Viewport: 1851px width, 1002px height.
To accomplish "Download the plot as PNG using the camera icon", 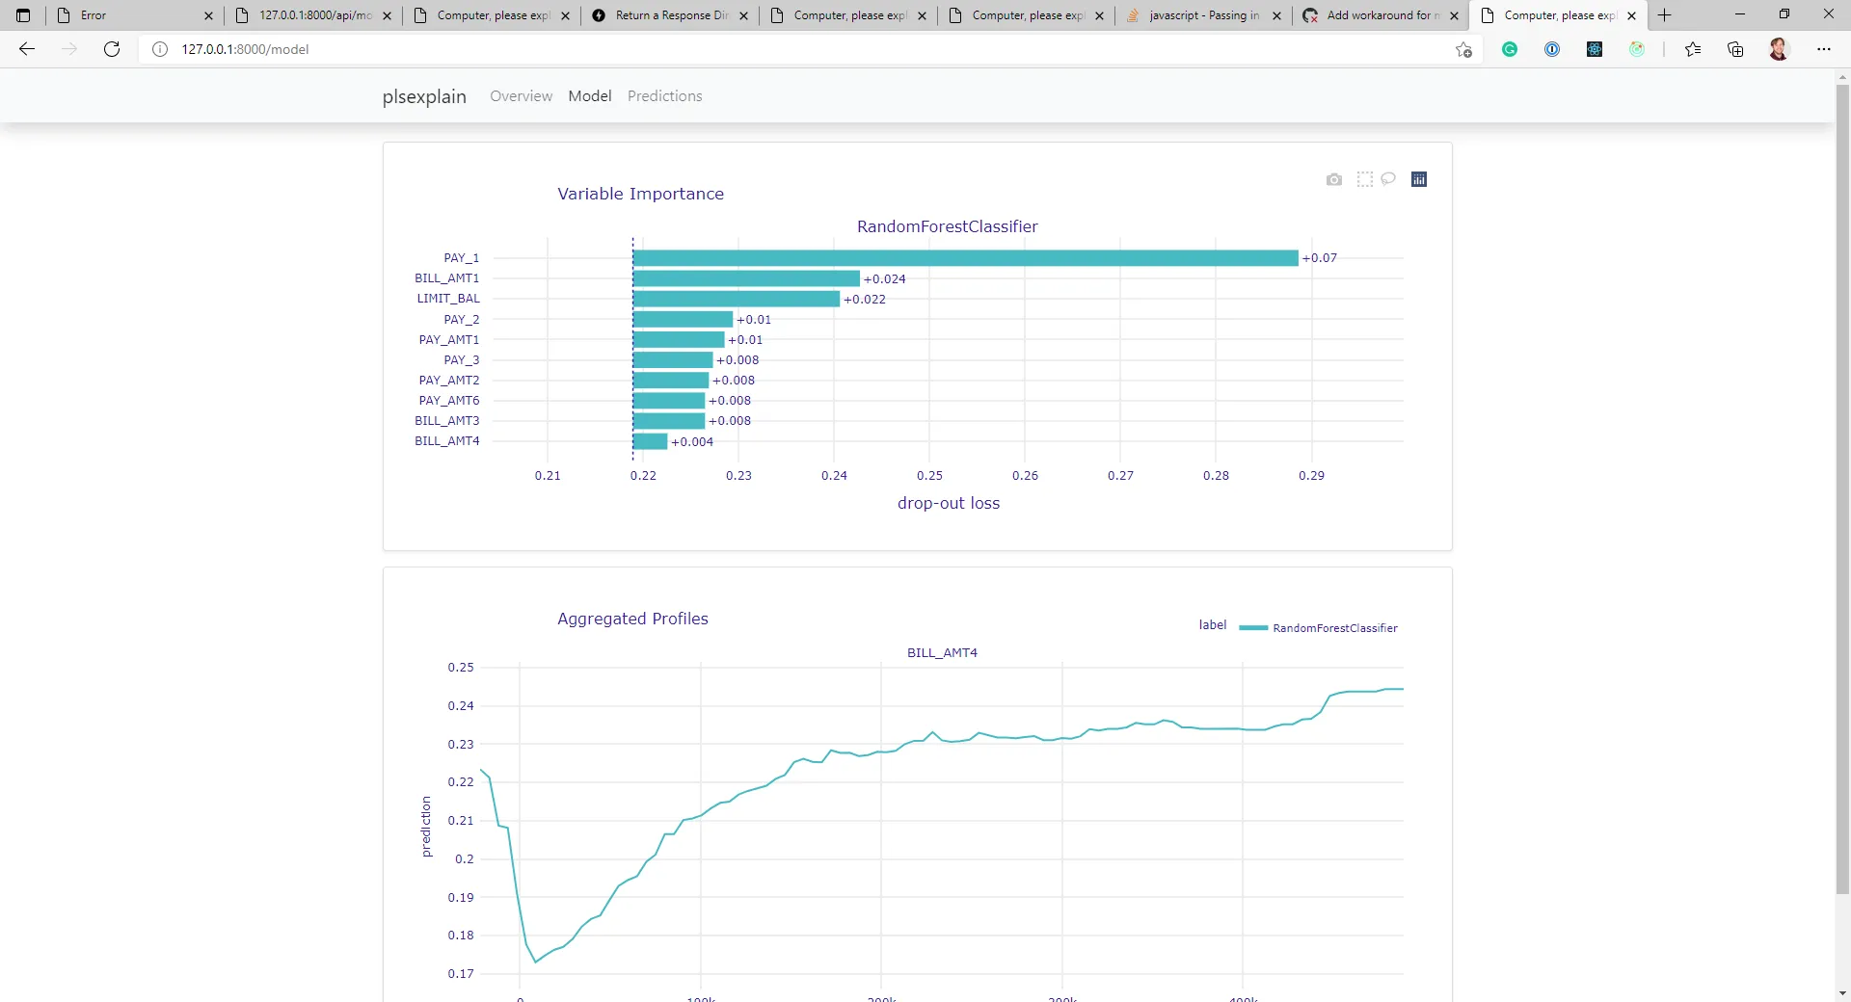I will (1334, 179).
